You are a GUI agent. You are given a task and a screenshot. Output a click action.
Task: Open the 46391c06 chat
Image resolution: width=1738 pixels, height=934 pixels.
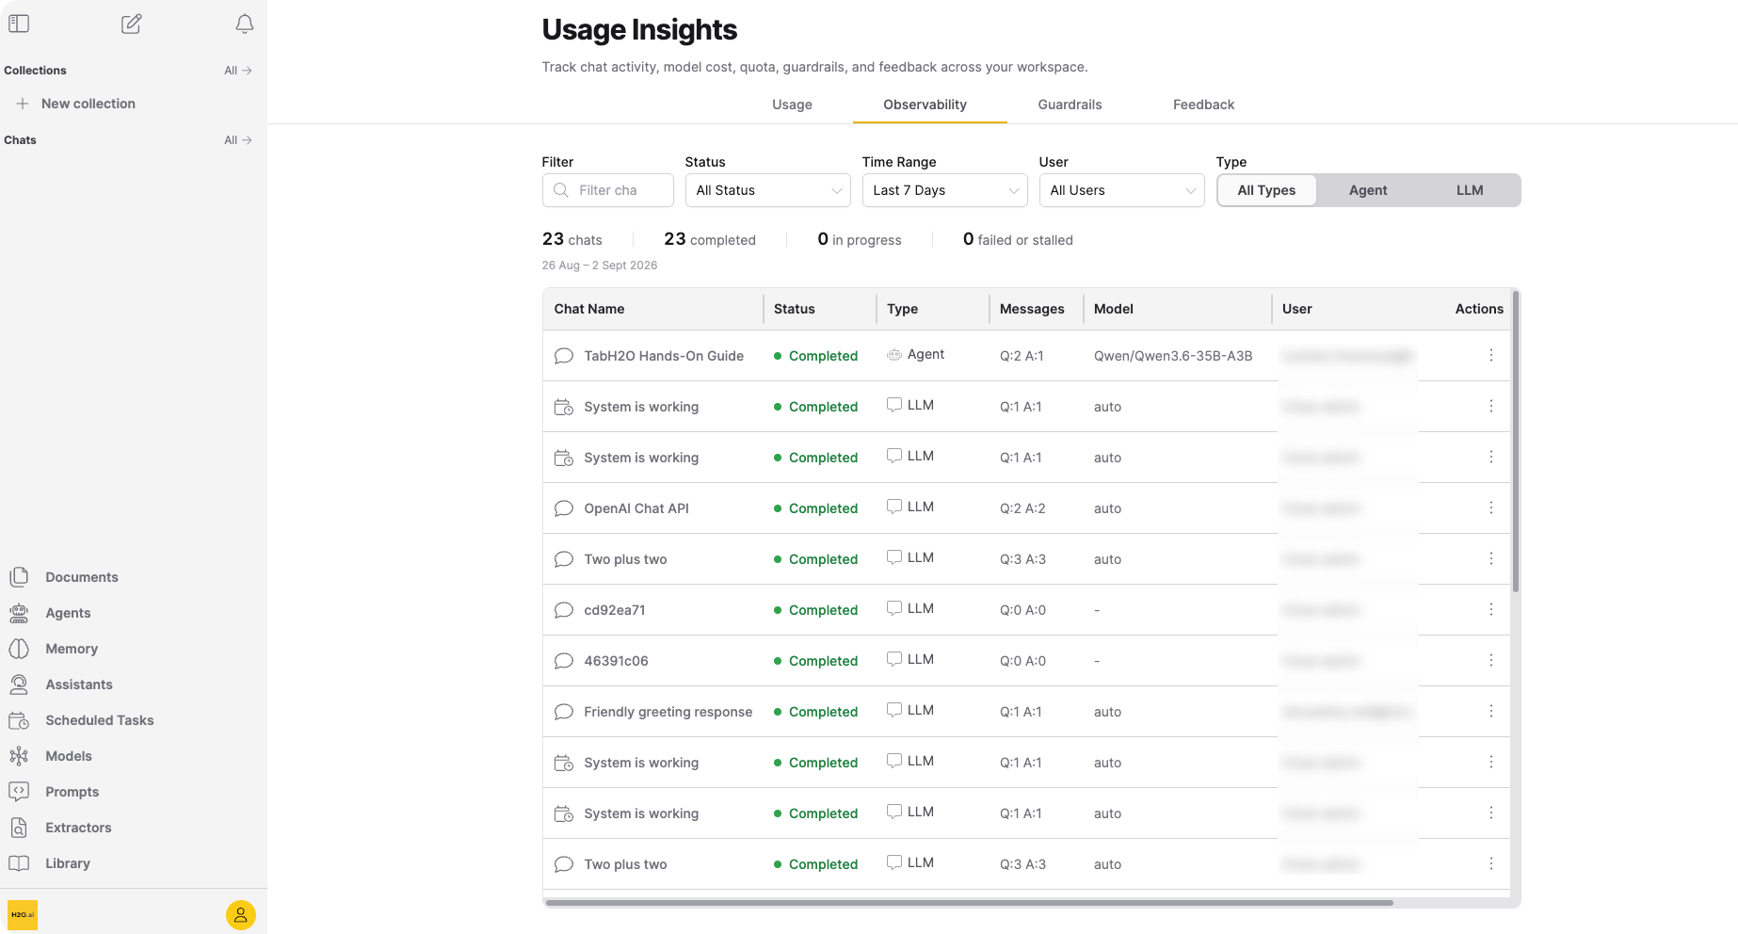pos(616,661)
